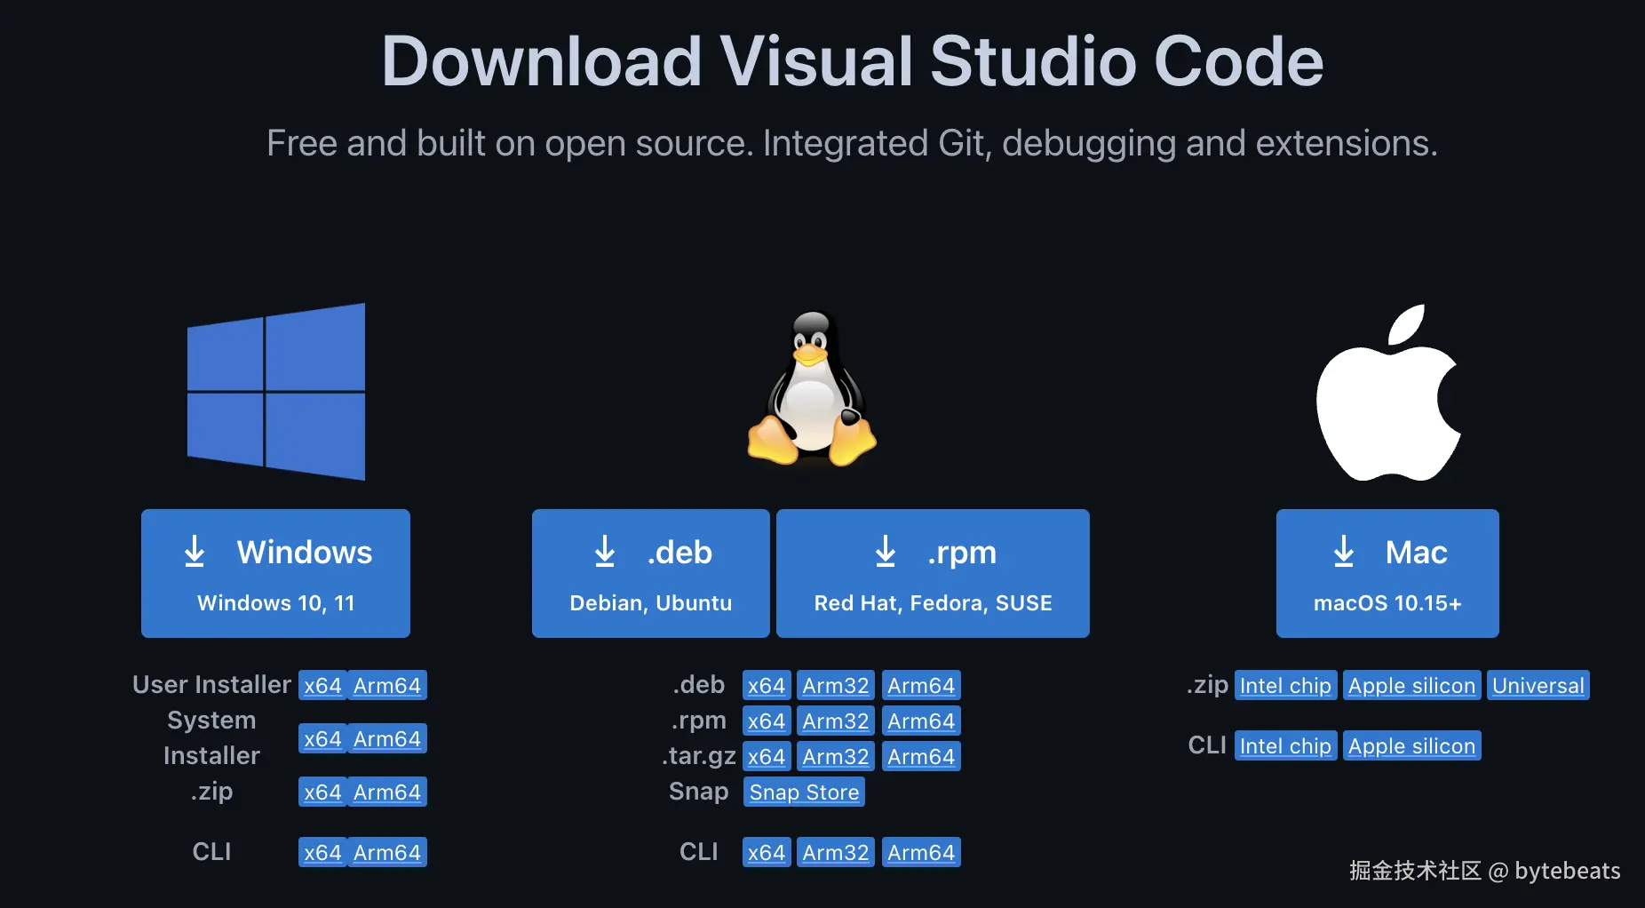
Task: Click the Mac "CLI" row label
Action: click(x=1207, y=745)
